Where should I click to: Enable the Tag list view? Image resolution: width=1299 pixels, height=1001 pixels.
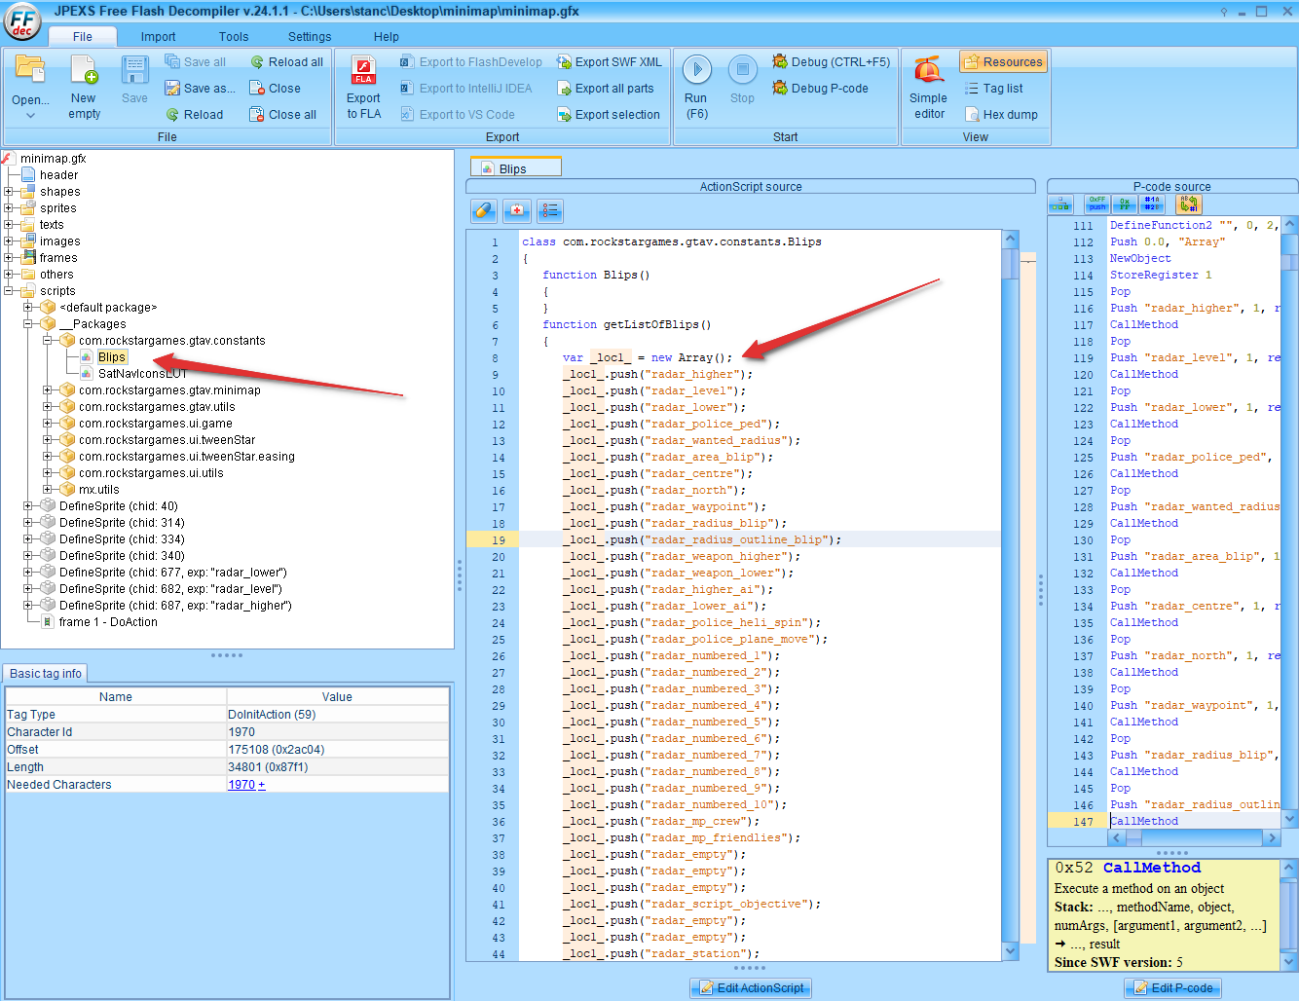coord(995,88)
